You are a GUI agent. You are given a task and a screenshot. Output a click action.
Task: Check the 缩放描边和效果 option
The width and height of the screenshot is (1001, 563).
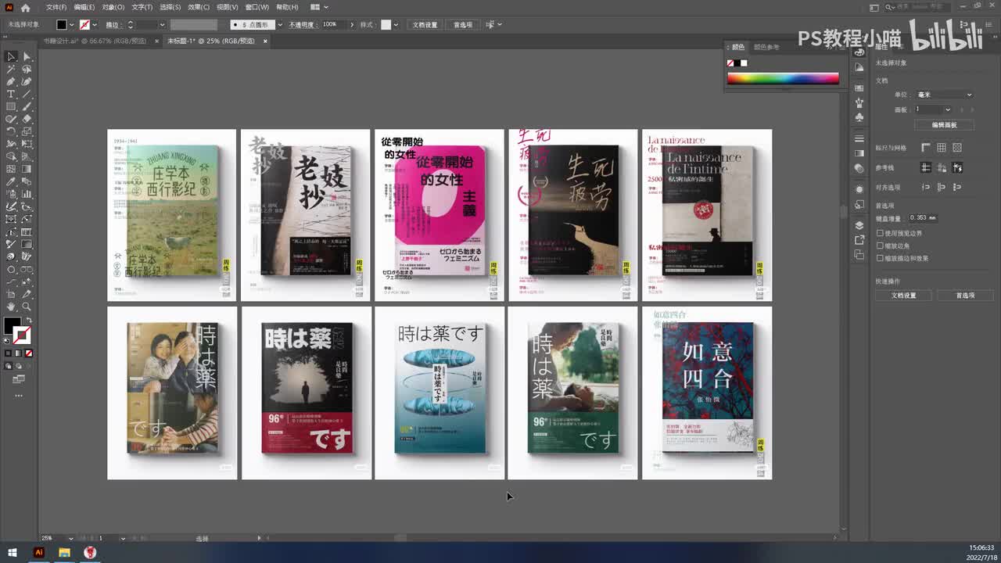coord(881,258)
